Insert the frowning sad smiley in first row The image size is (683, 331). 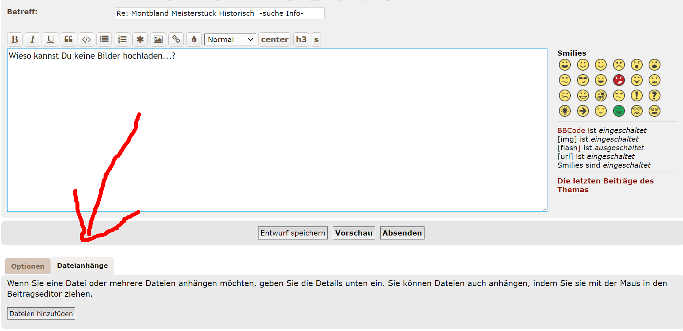point(619,65)
